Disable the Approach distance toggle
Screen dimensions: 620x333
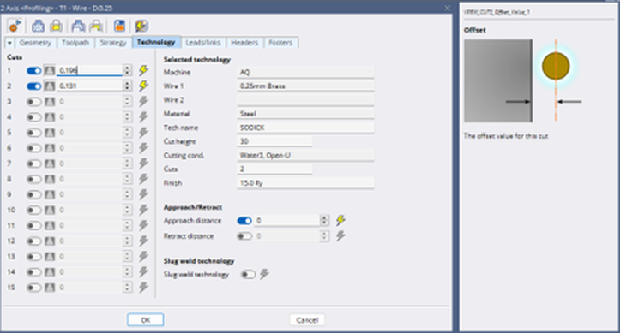(244, 221)
